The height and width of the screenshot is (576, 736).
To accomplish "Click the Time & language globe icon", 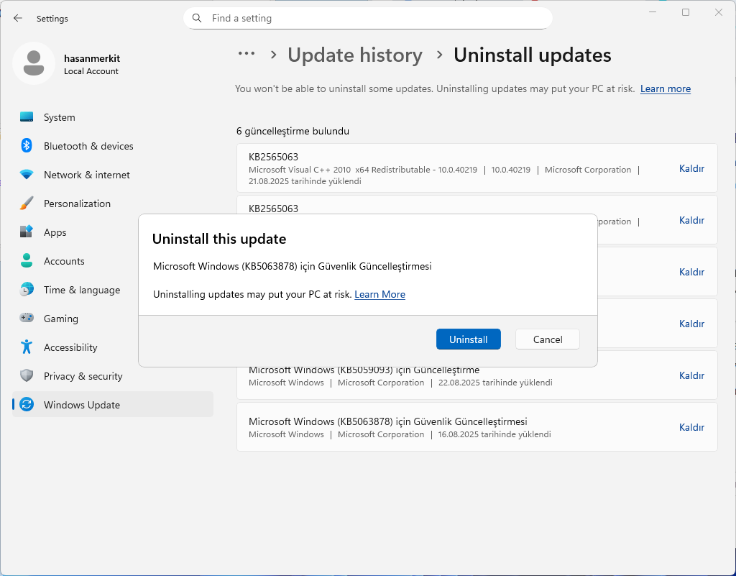I will coord(27,289).
